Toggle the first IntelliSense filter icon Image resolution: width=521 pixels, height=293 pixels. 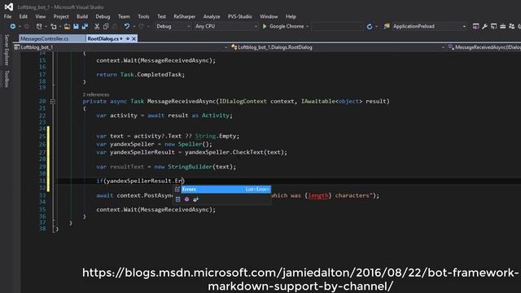177,199
